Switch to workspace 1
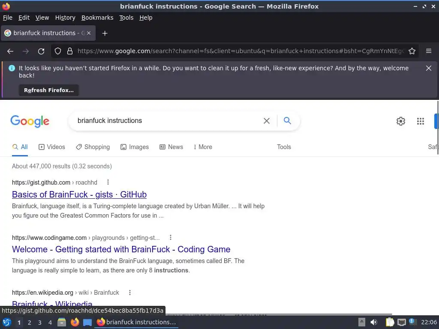This screenshot has height=329, width=439. (x=19, y=323)
